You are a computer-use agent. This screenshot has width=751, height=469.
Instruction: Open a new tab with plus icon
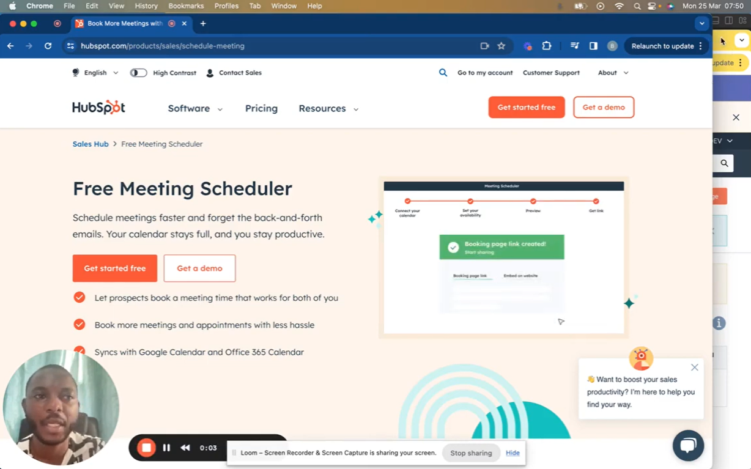[203, 23]
